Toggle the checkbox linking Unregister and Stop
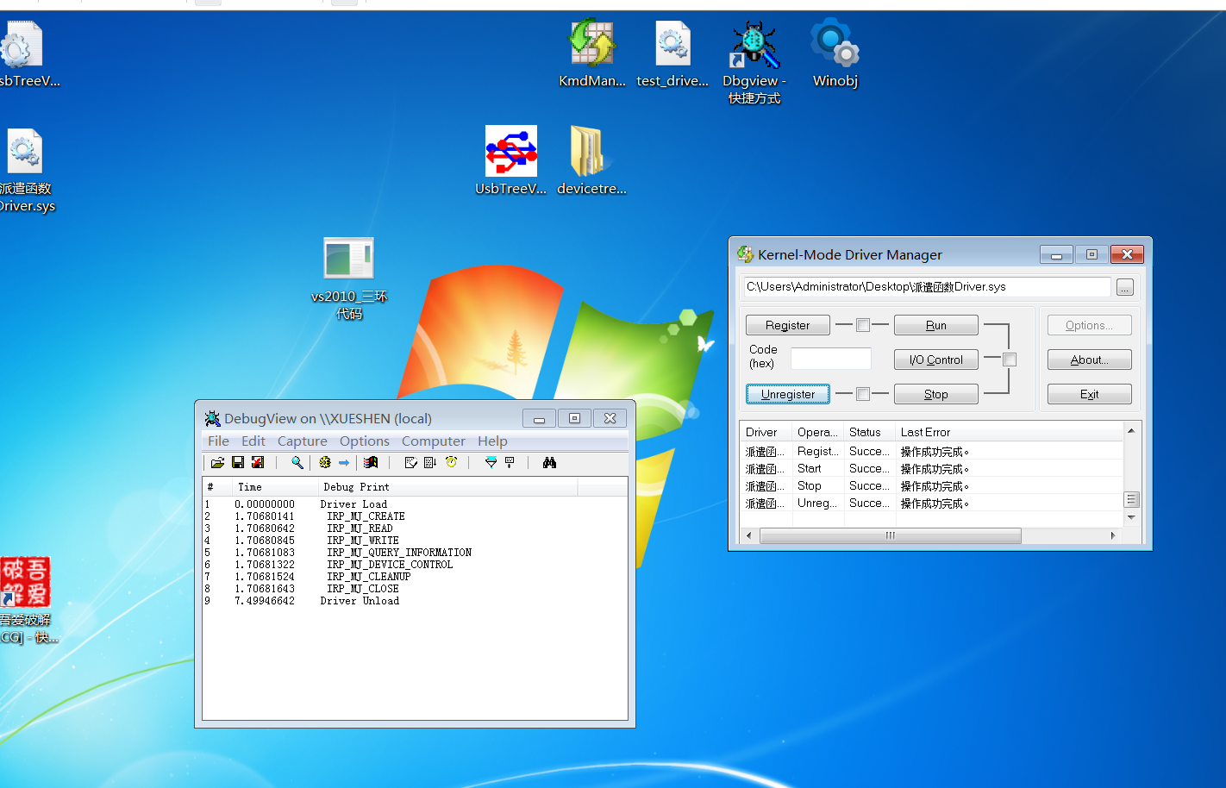This screenshot has width=1226, height=788. 863,394
